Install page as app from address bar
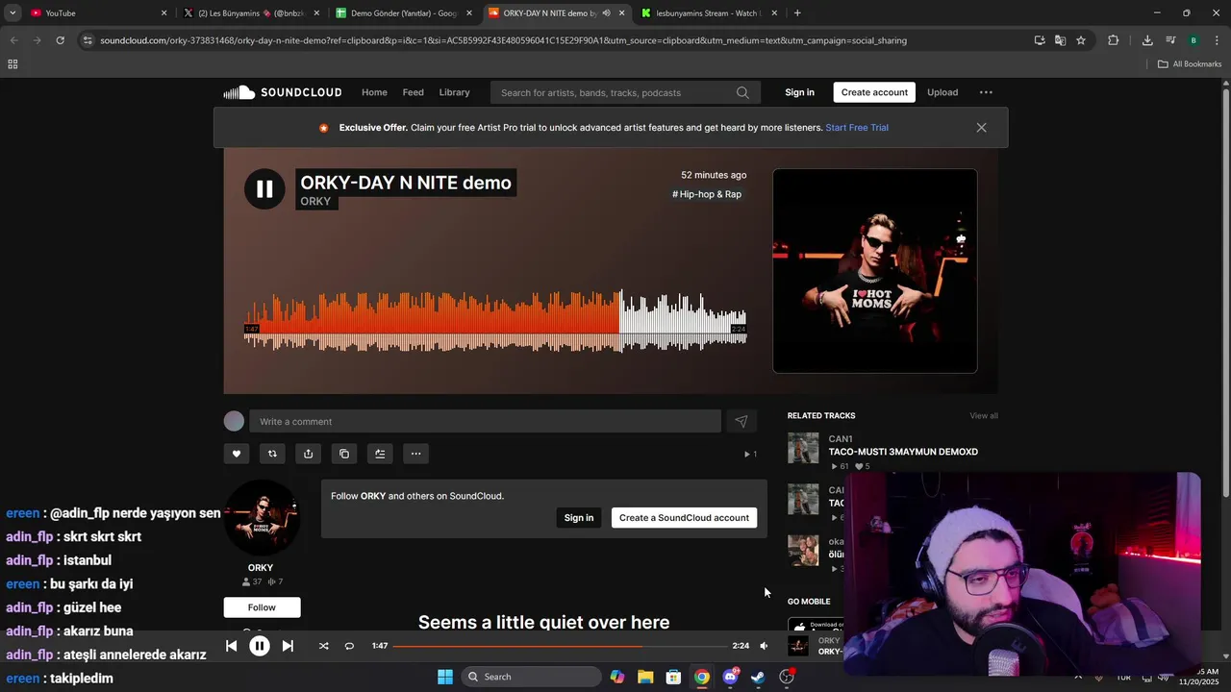The image size is (1231, 692). coord(1040,40)
